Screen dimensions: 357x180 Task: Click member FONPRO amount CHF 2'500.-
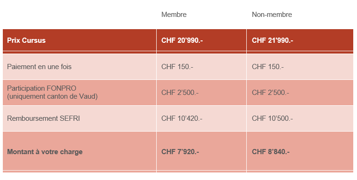180,93
